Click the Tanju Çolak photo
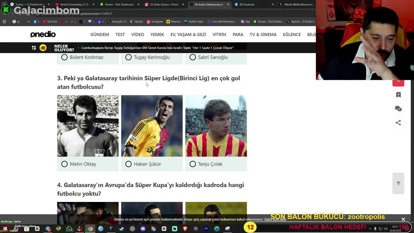The width and height of the screenshot is (414, 233). 216,126
